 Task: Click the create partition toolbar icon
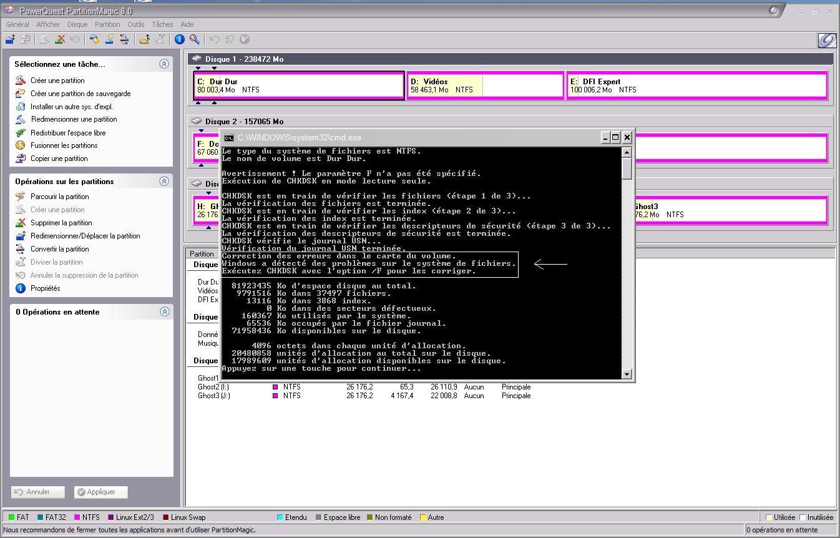click(44, 39)
